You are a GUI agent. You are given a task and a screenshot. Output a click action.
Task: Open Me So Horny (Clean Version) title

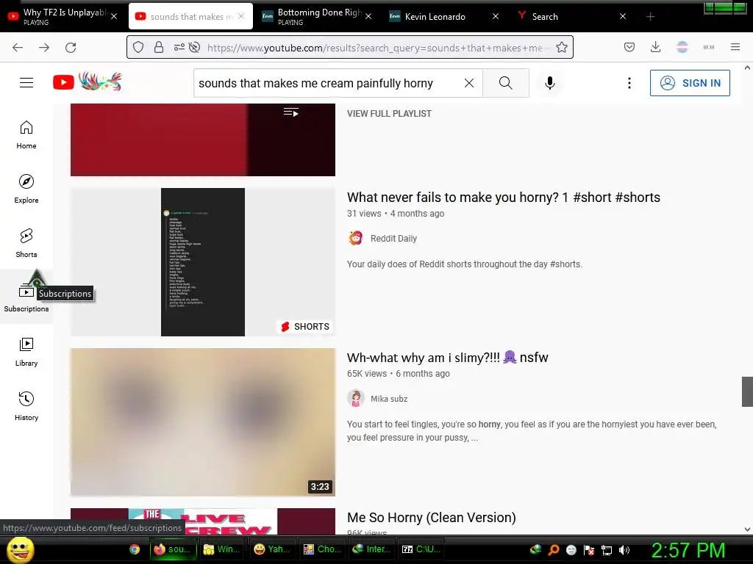click(432, 518)
